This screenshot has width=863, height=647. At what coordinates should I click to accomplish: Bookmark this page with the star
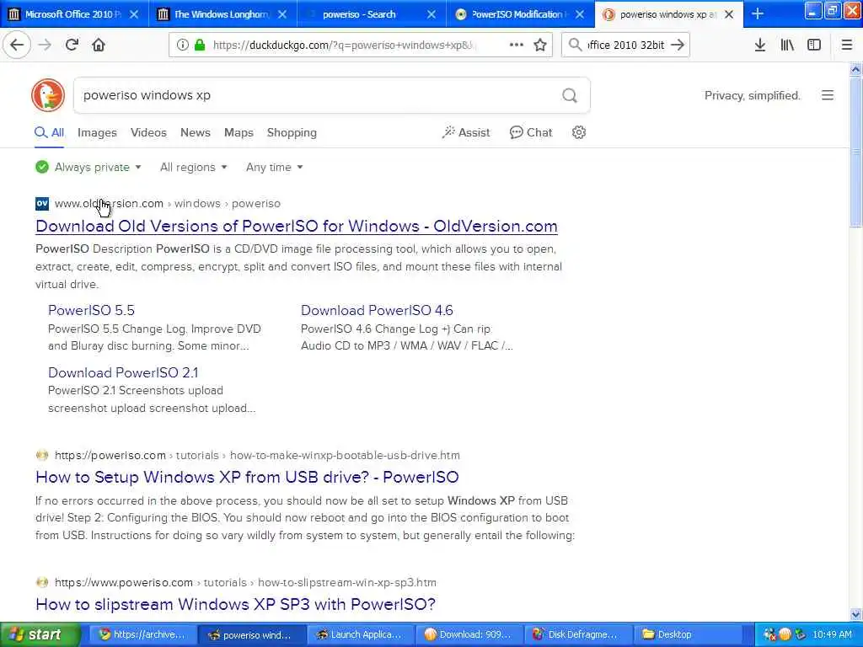coord(540,45)
